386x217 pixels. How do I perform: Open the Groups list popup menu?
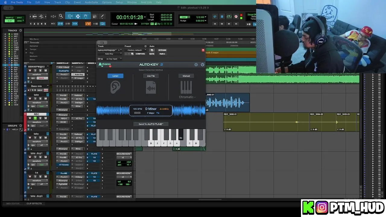pos(21,126)
